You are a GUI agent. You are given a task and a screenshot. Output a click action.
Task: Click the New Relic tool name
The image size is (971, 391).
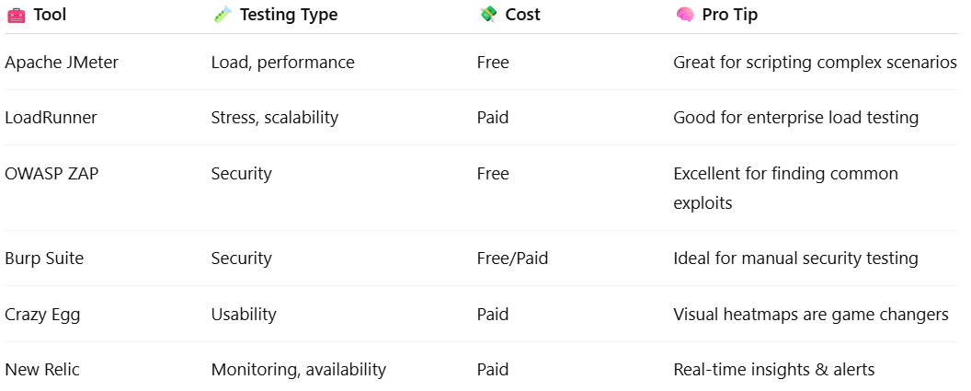click(42, 370)
